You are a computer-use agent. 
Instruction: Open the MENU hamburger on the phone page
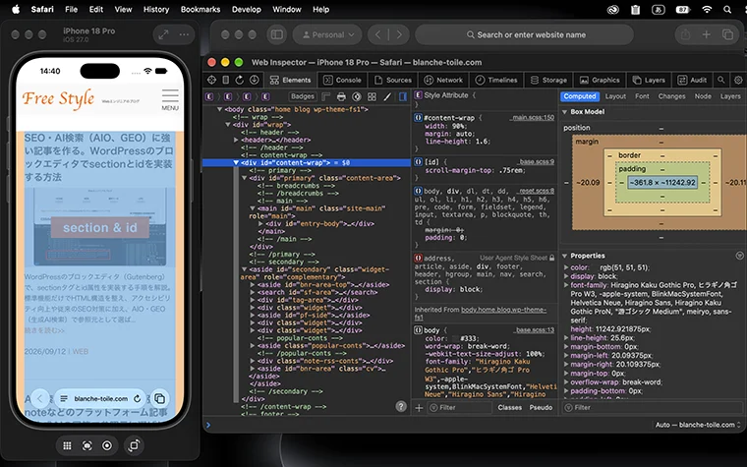pyautogui.click(x=170, y=99)
